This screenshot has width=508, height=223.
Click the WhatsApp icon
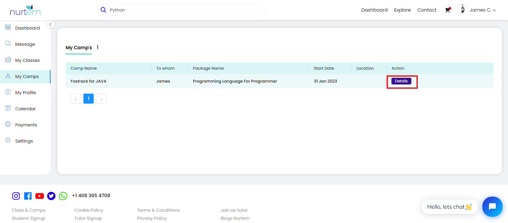click(x=63, y=196)
